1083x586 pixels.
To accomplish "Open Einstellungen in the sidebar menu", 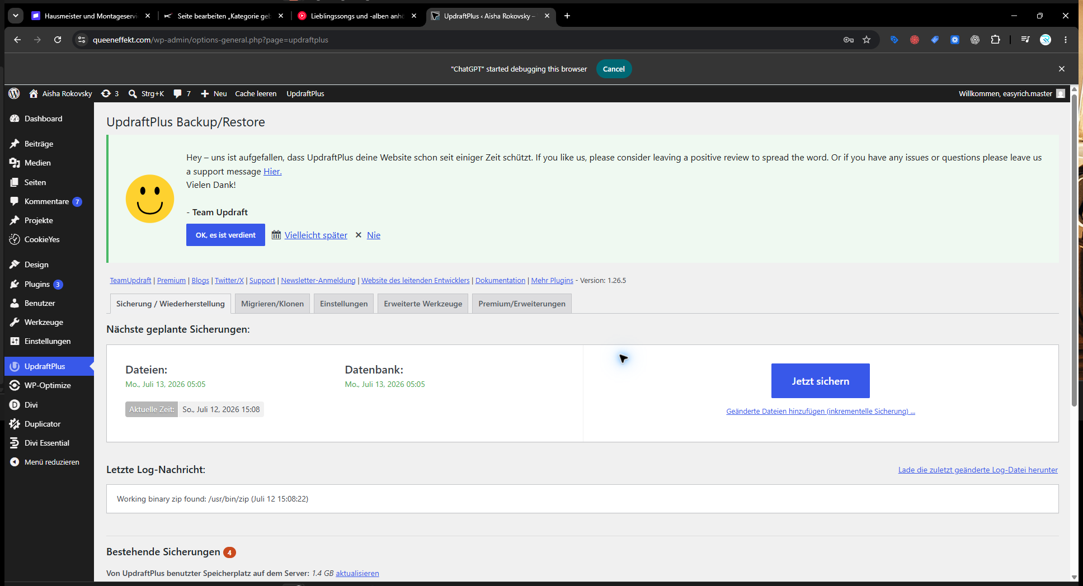I will (x=48, y=341).
